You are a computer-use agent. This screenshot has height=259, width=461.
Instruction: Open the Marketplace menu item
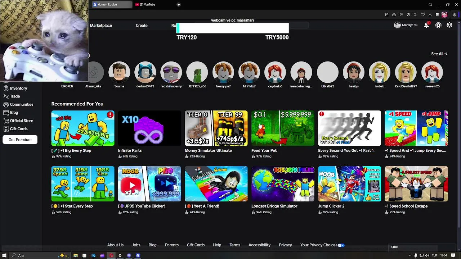101,26
